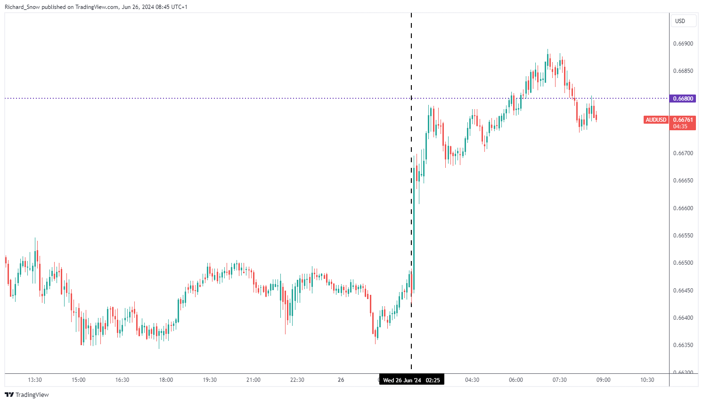
Task: Click the 0.66400 price axis label
Action: [683, 318]
